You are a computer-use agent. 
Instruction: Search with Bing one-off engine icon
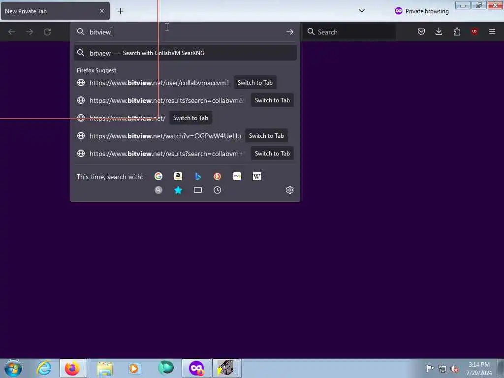[198, 176]
